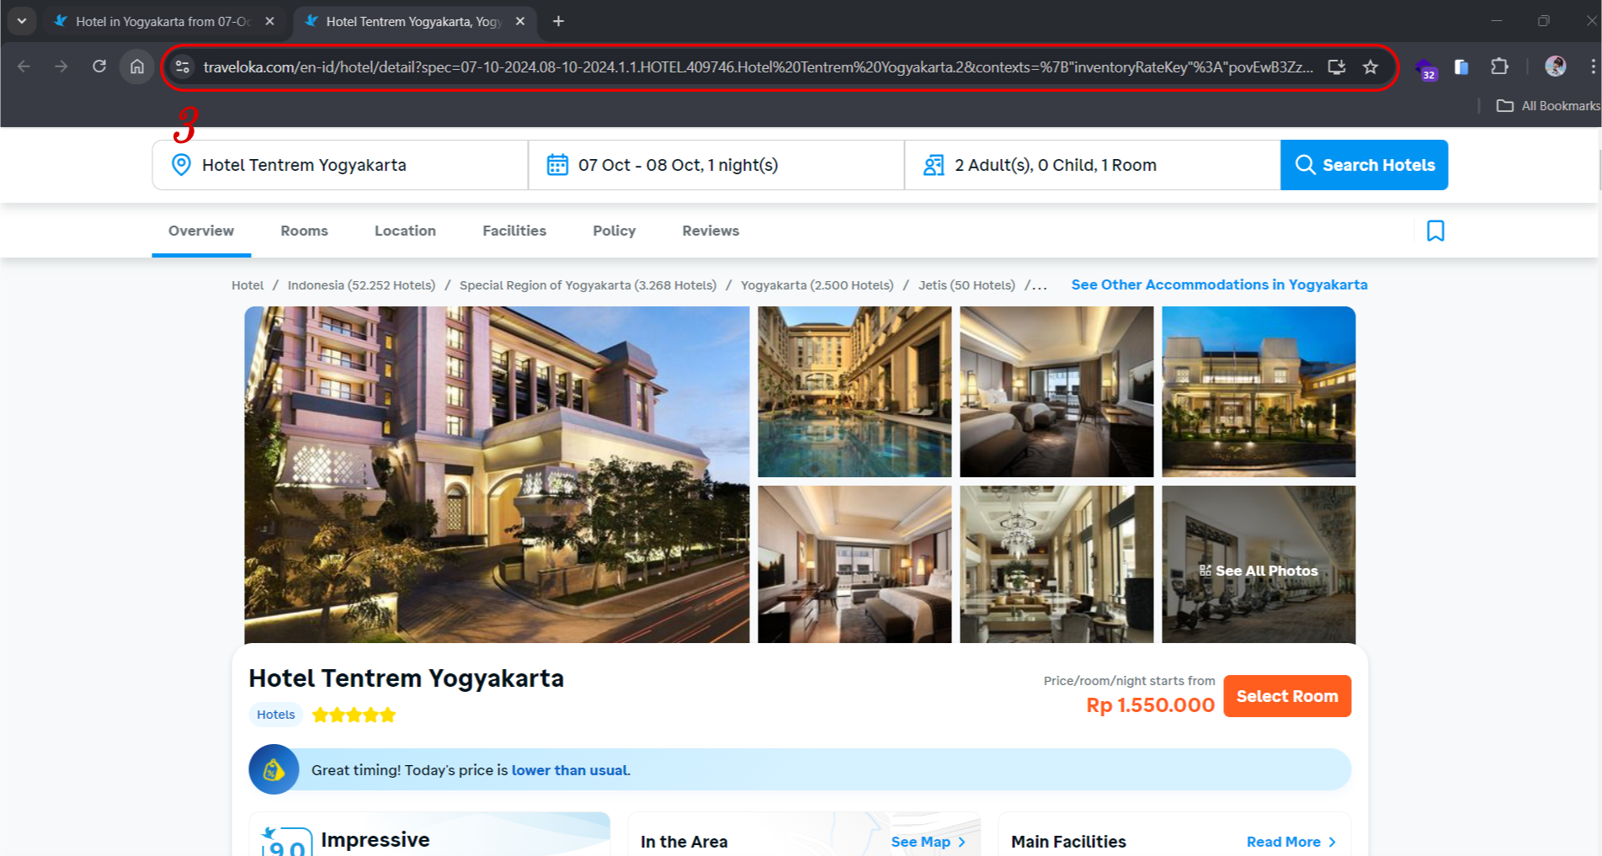The width and height of the screenshot is (1602, 856).
Task: Open browser home page
Action: [x=137, y=66]
